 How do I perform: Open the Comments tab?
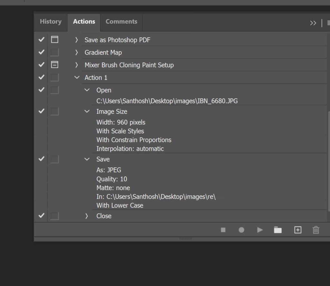121,22
